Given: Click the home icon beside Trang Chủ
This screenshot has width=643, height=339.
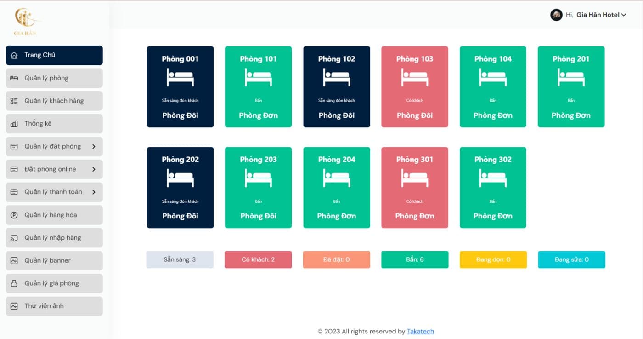Looking at the screenshot, I should click(x=14, y=55).
